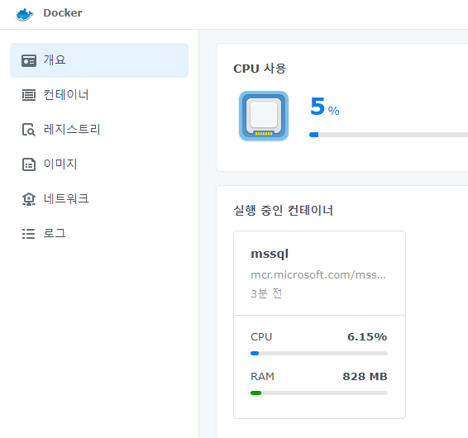
Task: Click the mssql CPU usage bar
Action: click(319, 353)
